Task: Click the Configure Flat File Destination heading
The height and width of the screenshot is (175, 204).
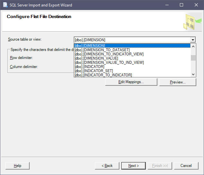Action: click(x=39, y=16)
